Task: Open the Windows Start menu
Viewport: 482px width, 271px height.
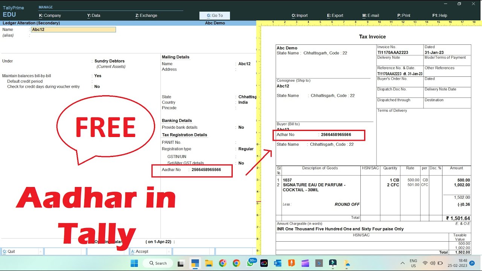Action: [134, 263]
